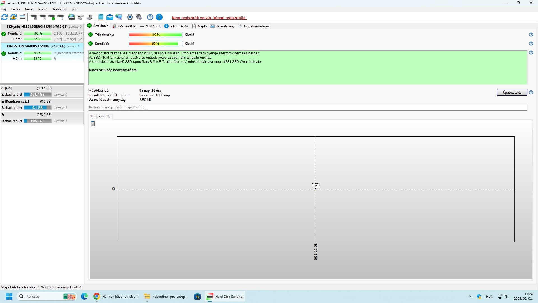Click the refresh icon with warning sign
The image size is (538, 303).
13,17
